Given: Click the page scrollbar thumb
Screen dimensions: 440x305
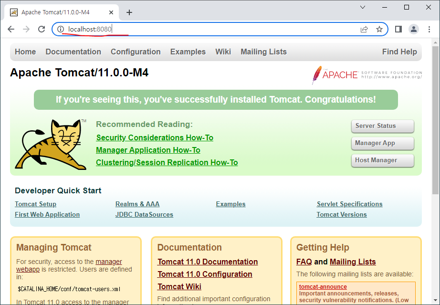Looking at the screenshot, I should [436, 120].
